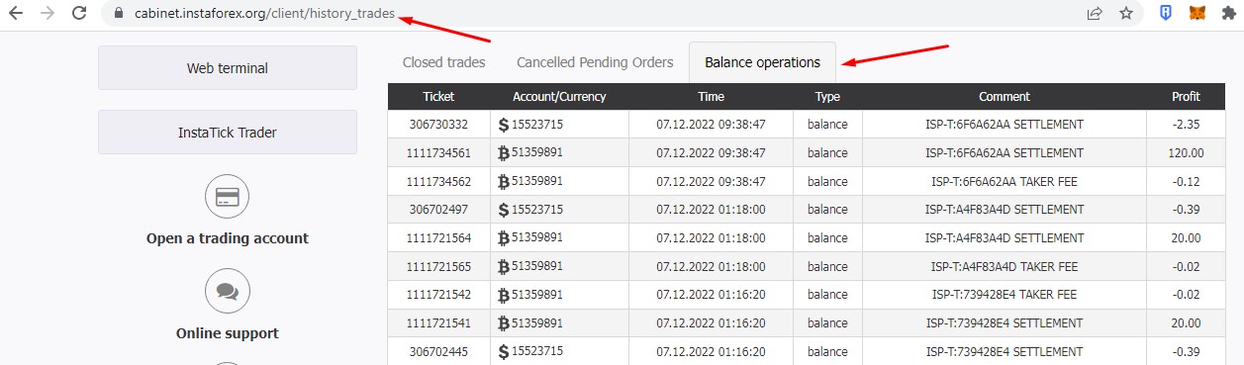This screenshot has width=1244, height=365.
Task: Sort by Account/Currency column header
Action: (559, 97)
